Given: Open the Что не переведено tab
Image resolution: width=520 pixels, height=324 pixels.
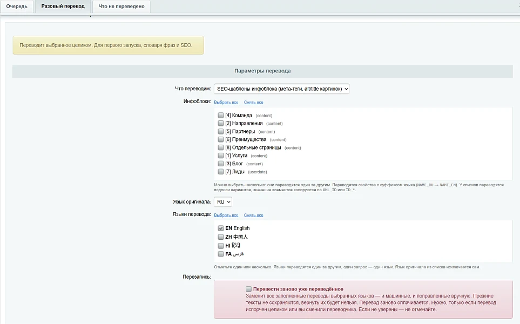Looking at the screenshot, I should 121,6.
